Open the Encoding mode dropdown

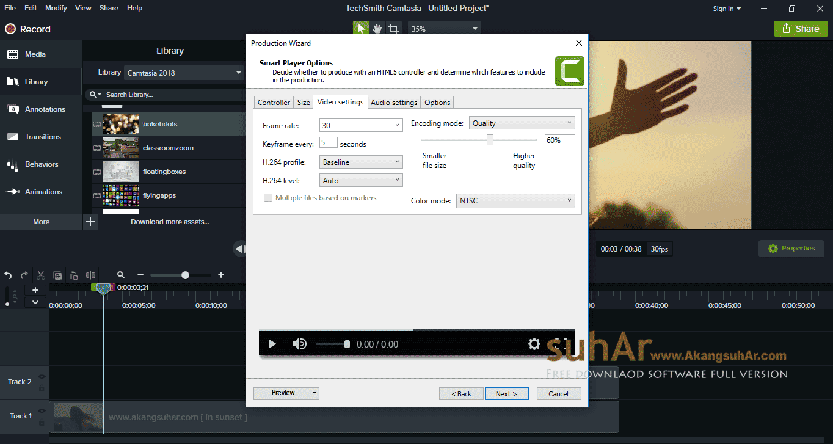[522, 123]
